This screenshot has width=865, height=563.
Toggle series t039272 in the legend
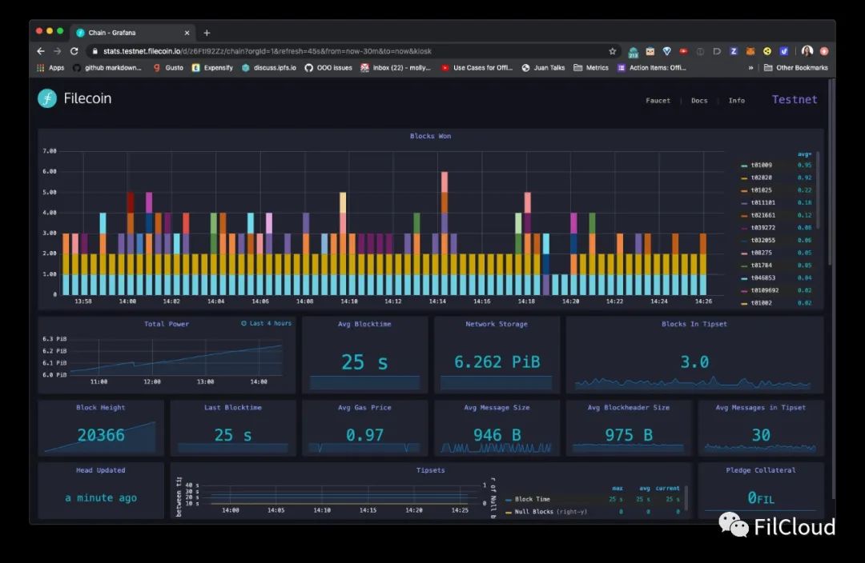tap(763, 227)
